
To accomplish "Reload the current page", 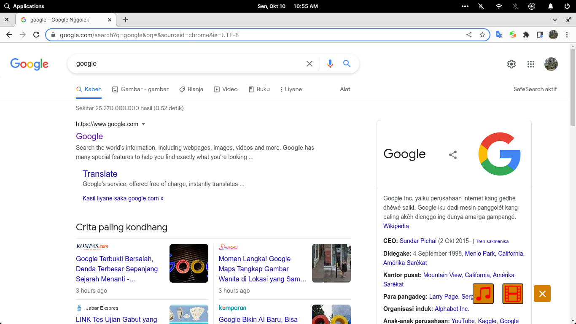I will [x=36, y=35].
